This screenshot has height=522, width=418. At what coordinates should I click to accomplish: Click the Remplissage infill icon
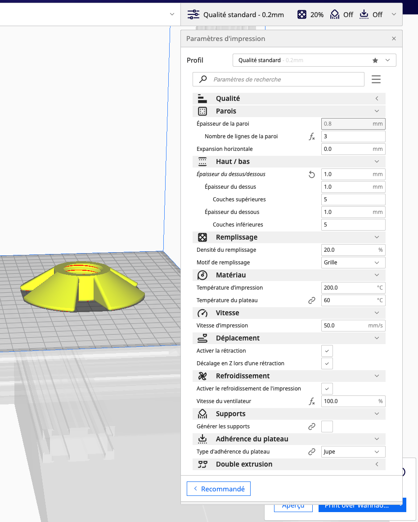tap(202, 237)
